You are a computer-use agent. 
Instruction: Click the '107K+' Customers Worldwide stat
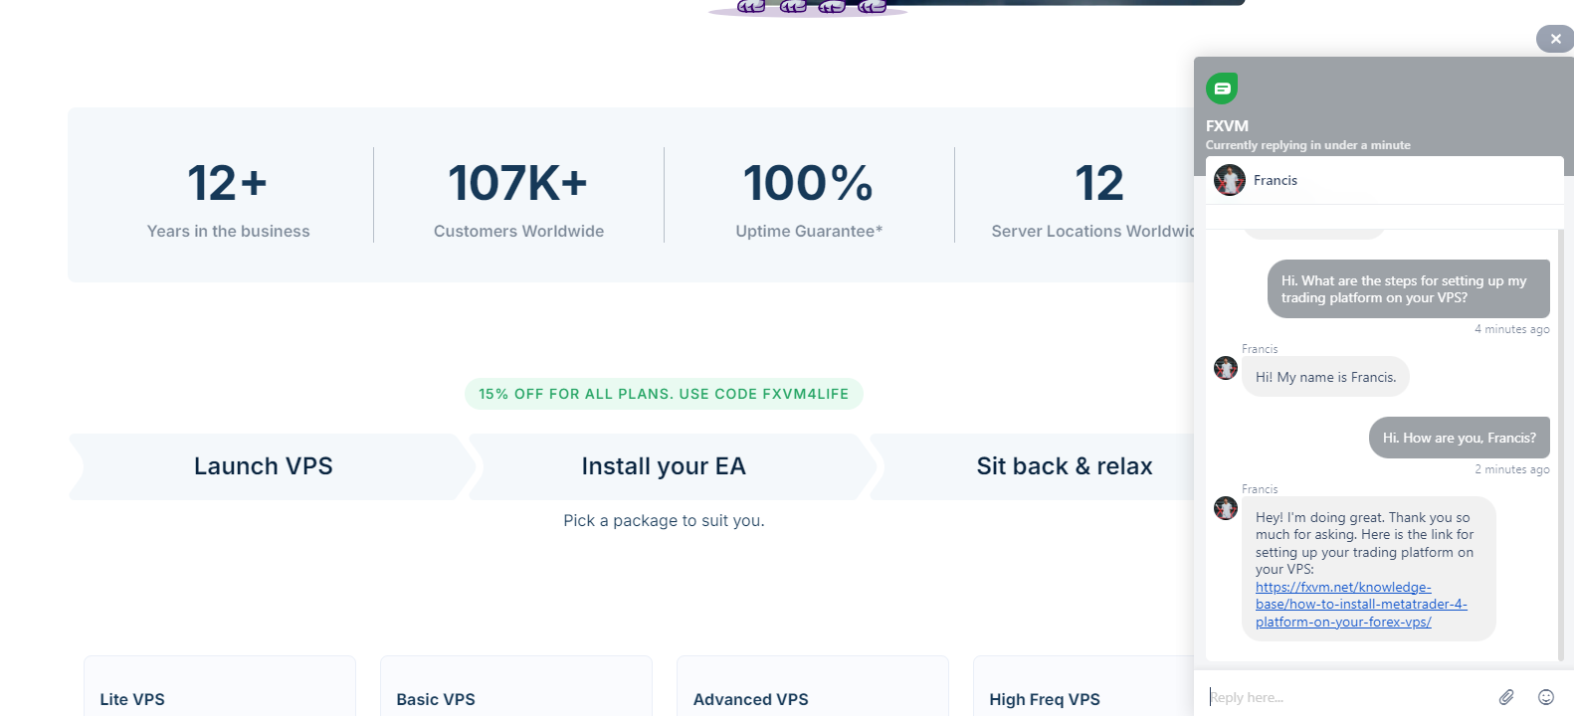(518, 184)
